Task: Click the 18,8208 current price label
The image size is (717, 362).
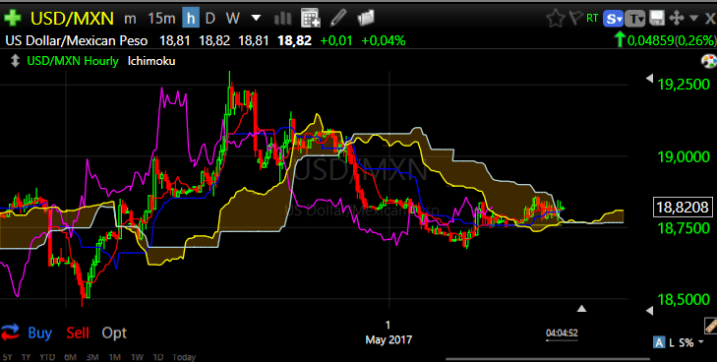Action: 684,208
